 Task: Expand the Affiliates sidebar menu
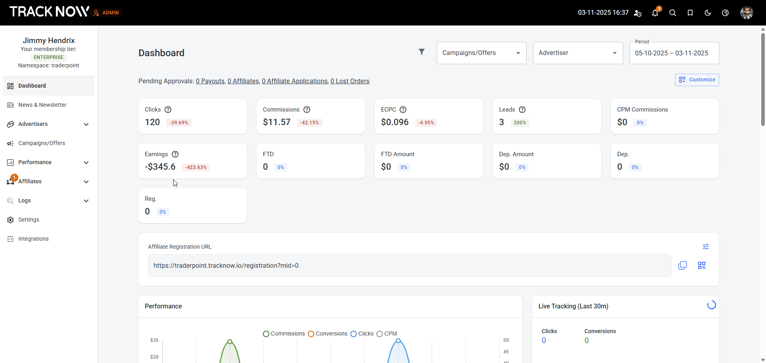click(x=49, y=181)
